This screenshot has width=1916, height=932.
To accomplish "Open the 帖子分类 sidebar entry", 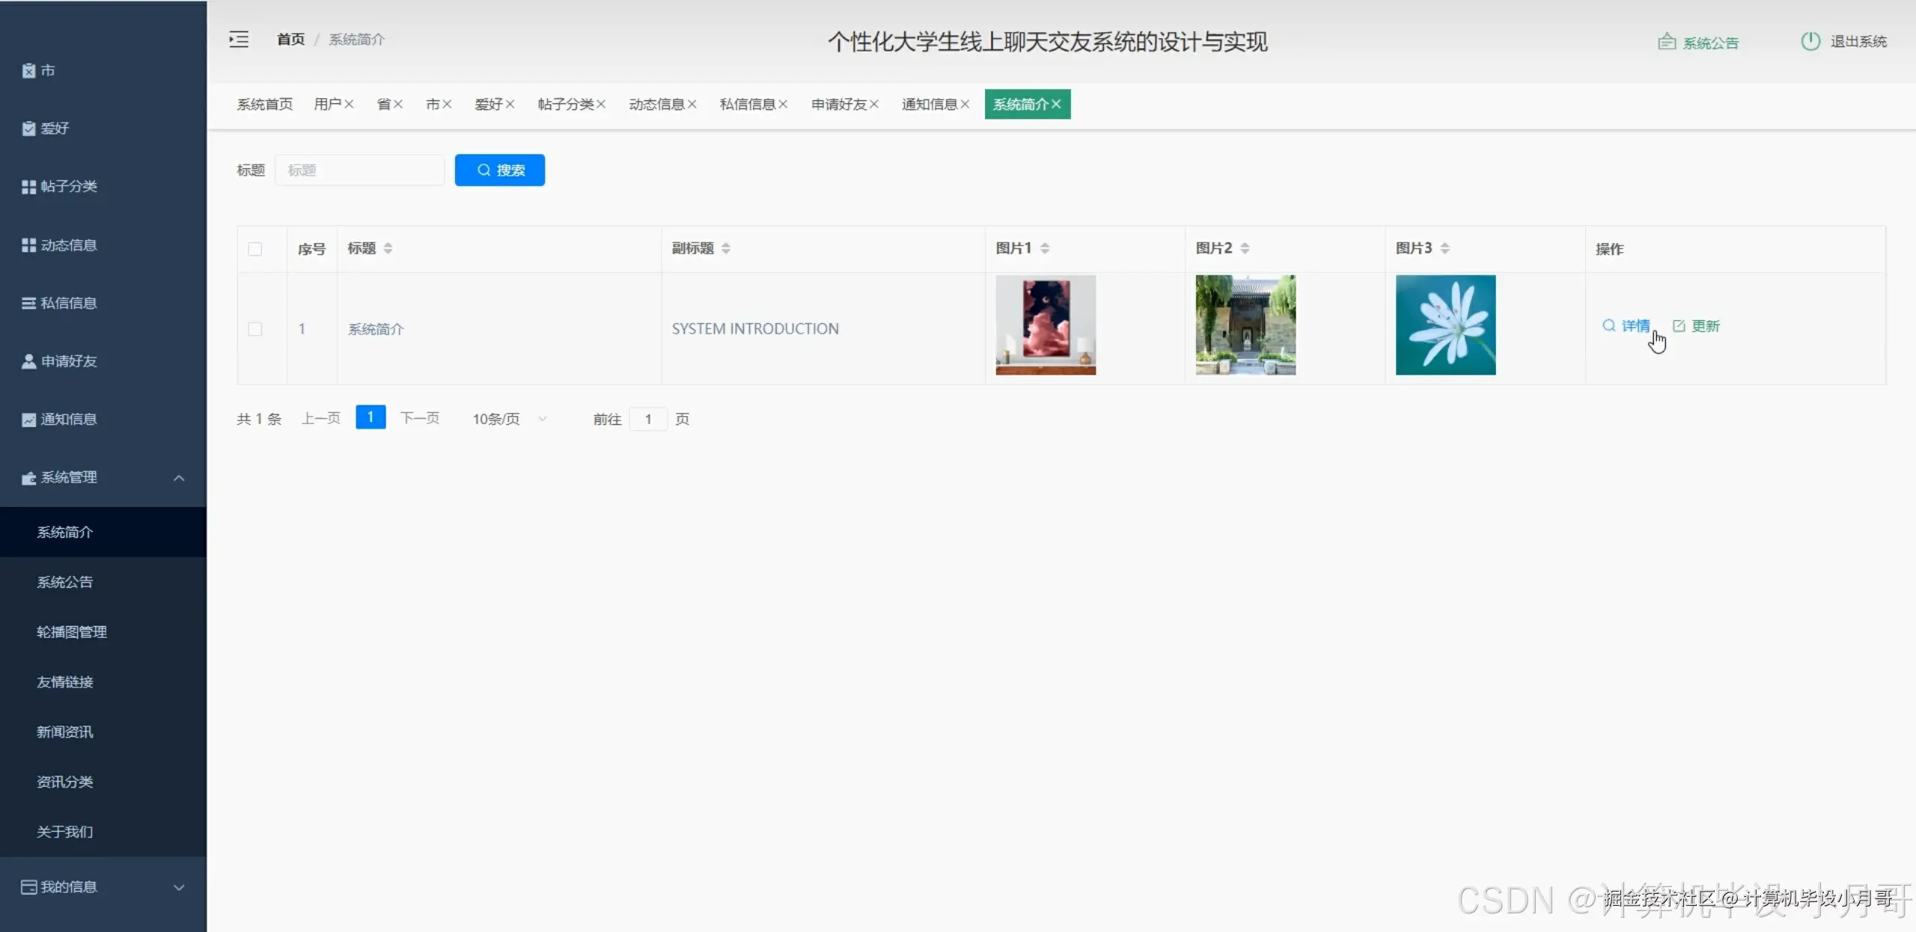I will coord(67,186).
